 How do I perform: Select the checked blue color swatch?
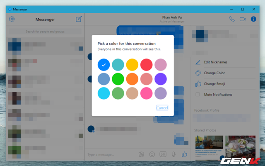pyautogui.click(x=104, y=64)
